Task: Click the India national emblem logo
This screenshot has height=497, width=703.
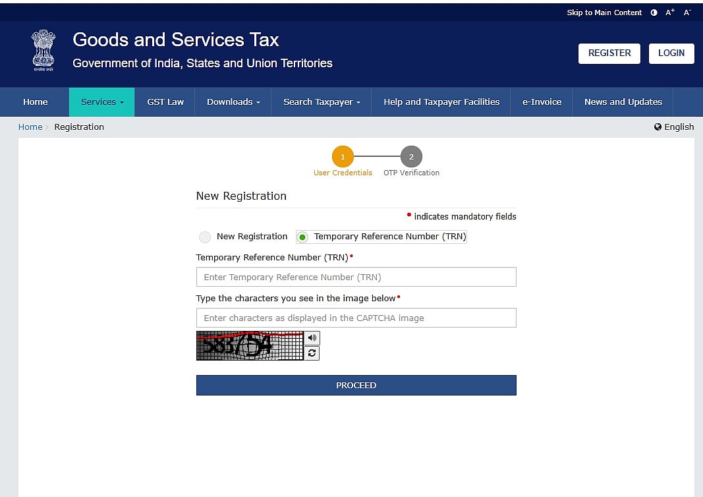Action: point(43,51)
